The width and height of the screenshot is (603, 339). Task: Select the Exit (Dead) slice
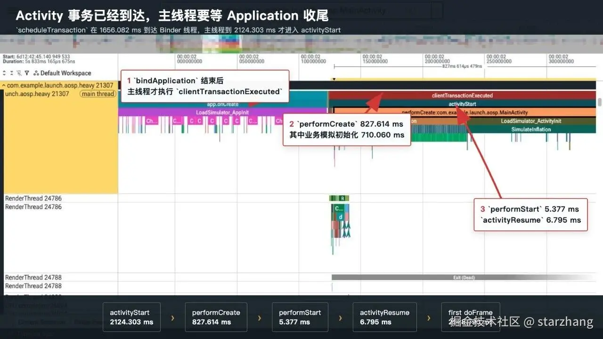click(x=464, y=278)
